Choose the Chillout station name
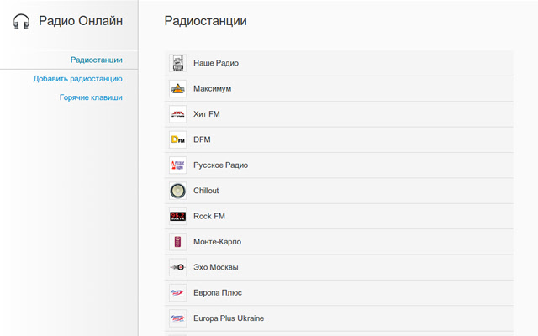 click(206, 191)
